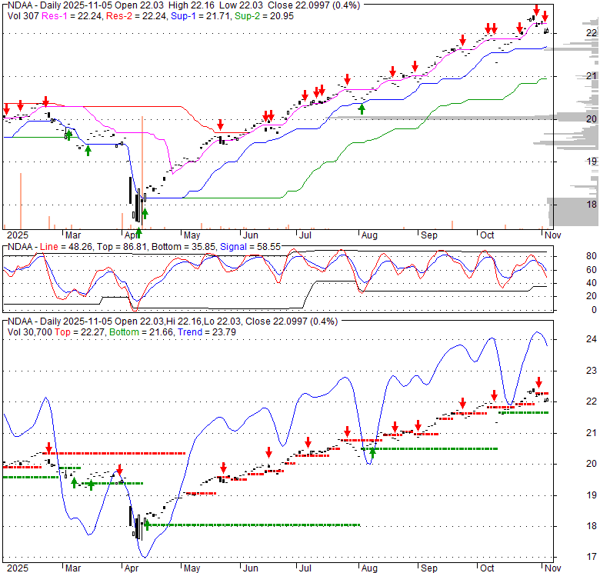600x573 pixels.
Task: Click the red arrow in mid-May on bottom chart
Action: coord(223,467)
